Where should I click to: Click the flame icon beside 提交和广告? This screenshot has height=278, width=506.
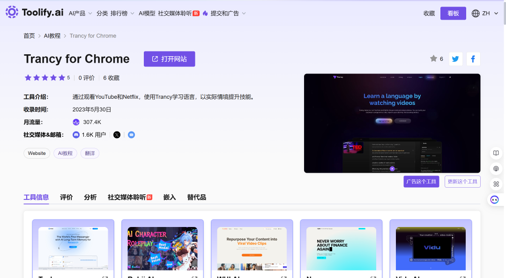[x=205, y=13]
